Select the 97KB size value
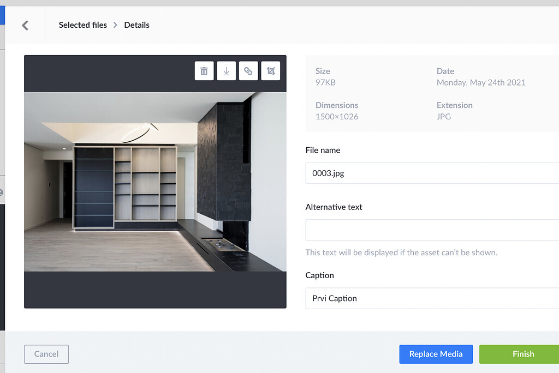This screenshot has height=373, width=559. pyautogui.click(x=325, y=83)
